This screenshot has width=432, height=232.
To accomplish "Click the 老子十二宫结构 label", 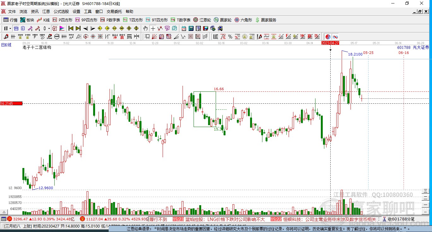I will coord(37,47).
